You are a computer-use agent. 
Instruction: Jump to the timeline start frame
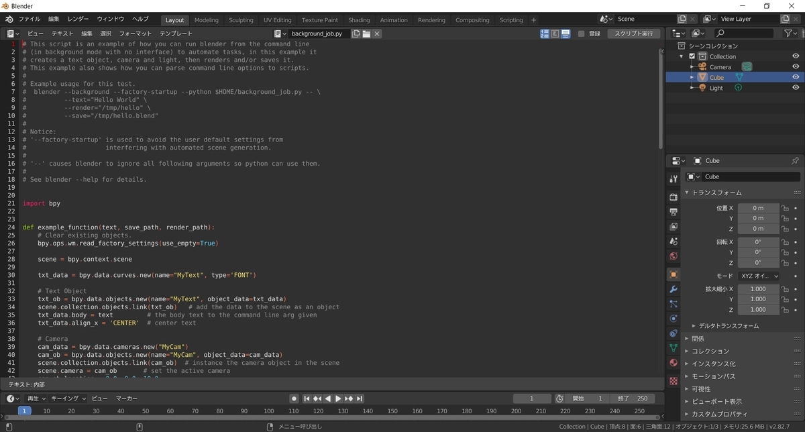[307, 398]
